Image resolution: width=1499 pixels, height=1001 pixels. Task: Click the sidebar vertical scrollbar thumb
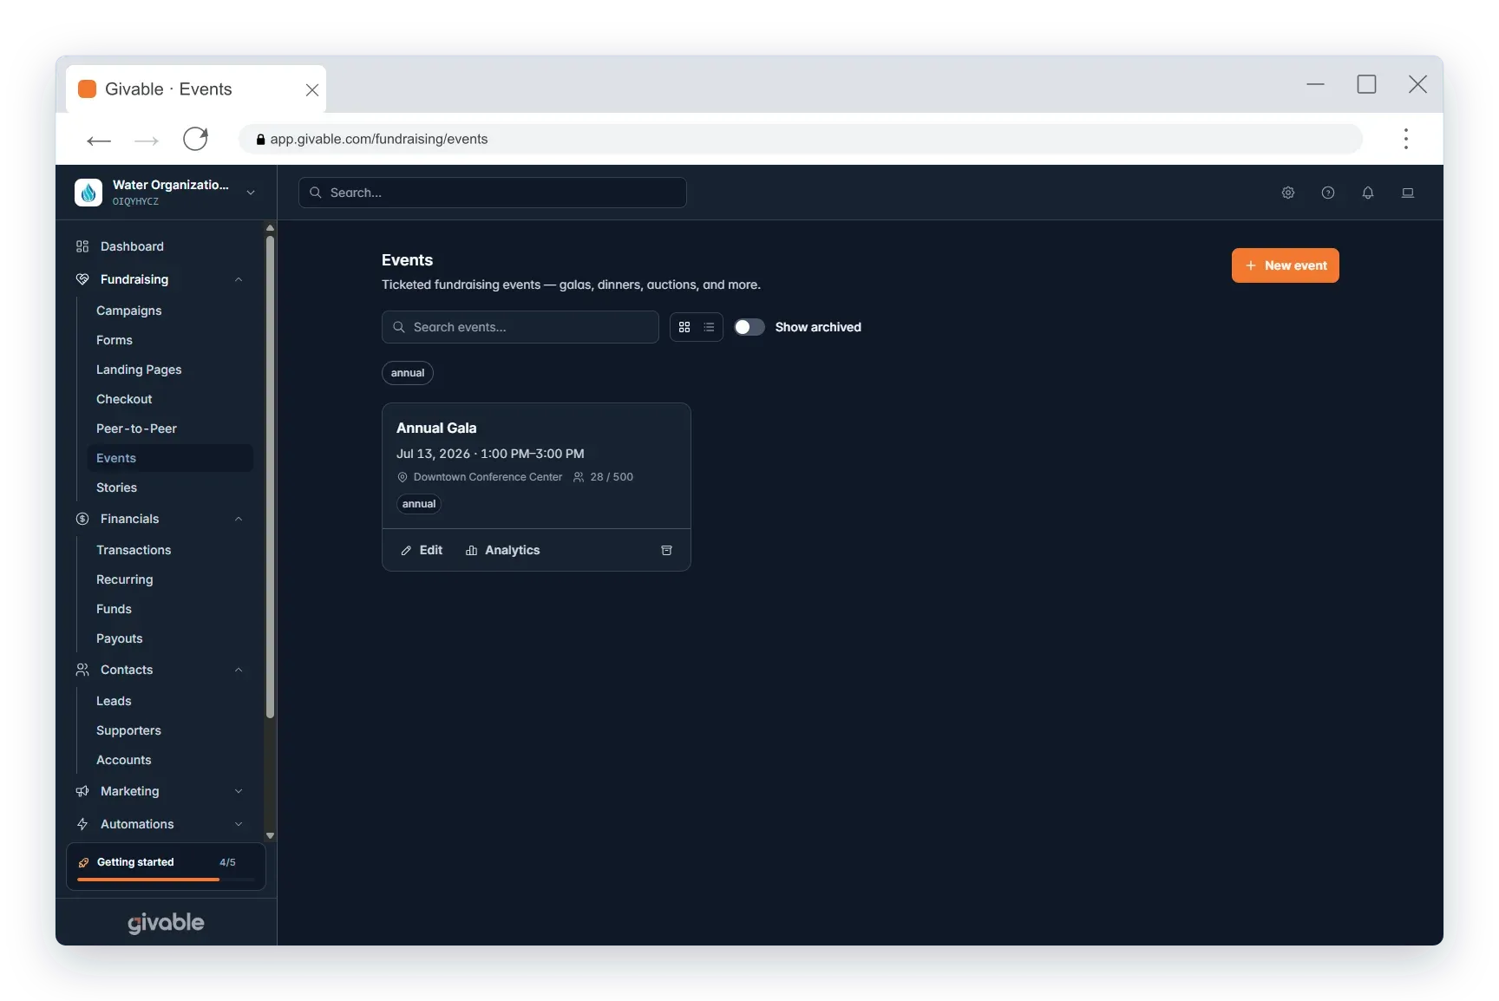click(x=270, y=477)
